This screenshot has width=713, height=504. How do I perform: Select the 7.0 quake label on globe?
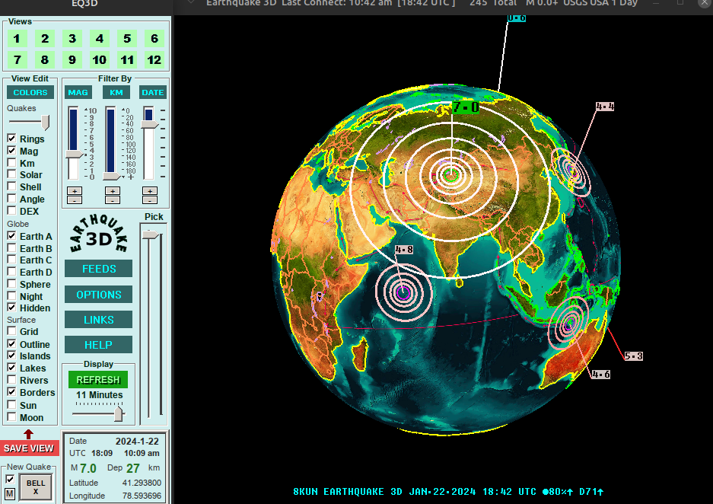tap(466, 107)
